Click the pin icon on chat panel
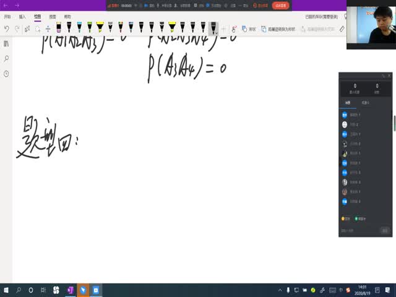396x297 pixels. 384,75
